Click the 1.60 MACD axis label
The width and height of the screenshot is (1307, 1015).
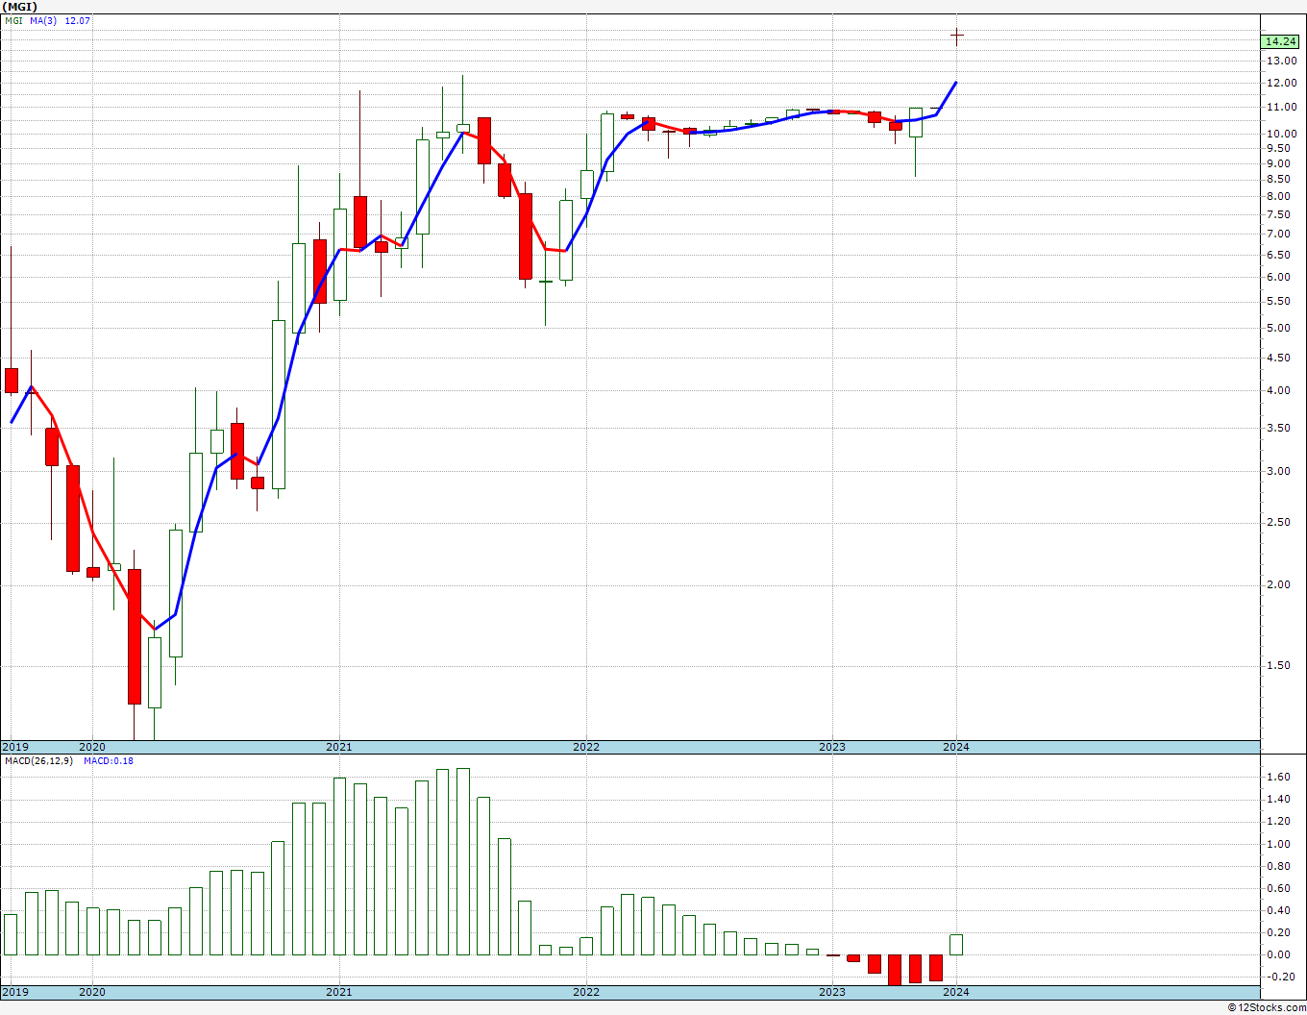(1278, 777)
